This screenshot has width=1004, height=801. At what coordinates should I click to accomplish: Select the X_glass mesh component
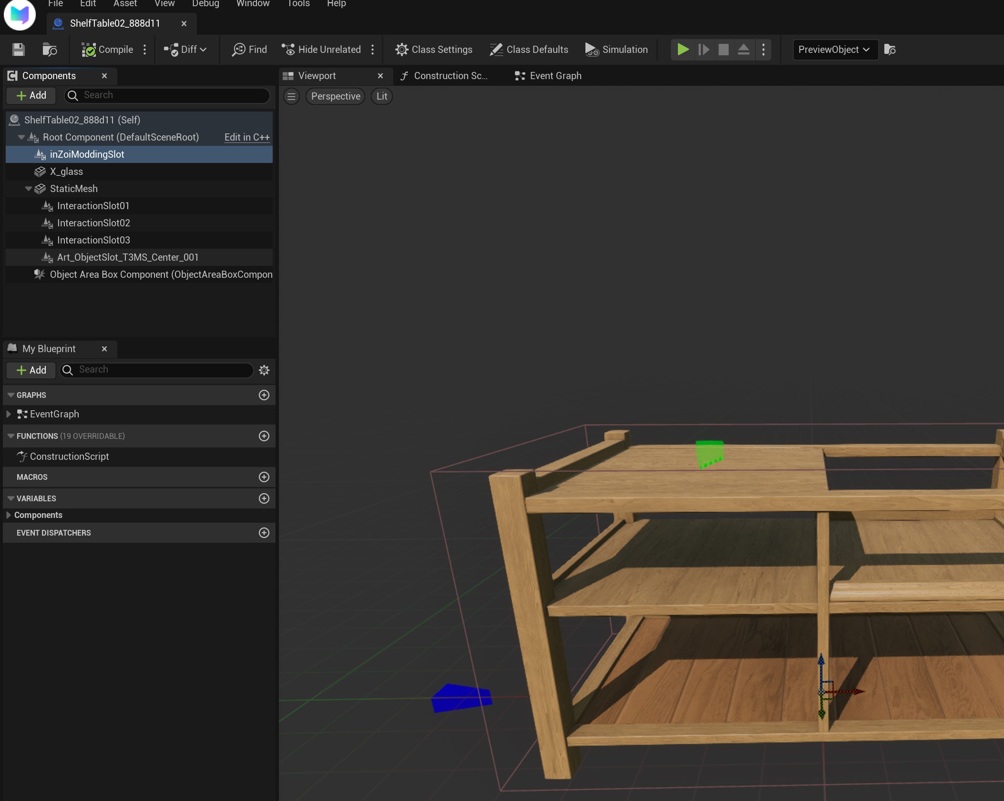pos(139,172)
